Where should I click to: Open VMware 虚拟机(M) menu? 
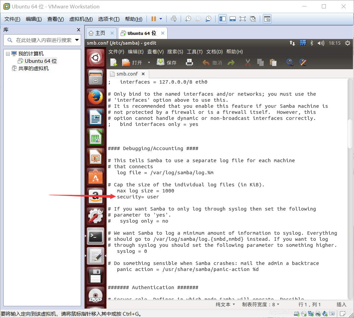[x=81, y=19]
